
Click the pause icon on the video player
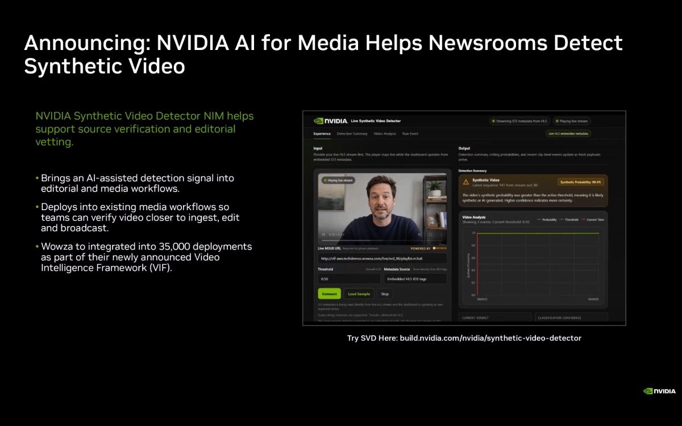(x=323, y=235)
